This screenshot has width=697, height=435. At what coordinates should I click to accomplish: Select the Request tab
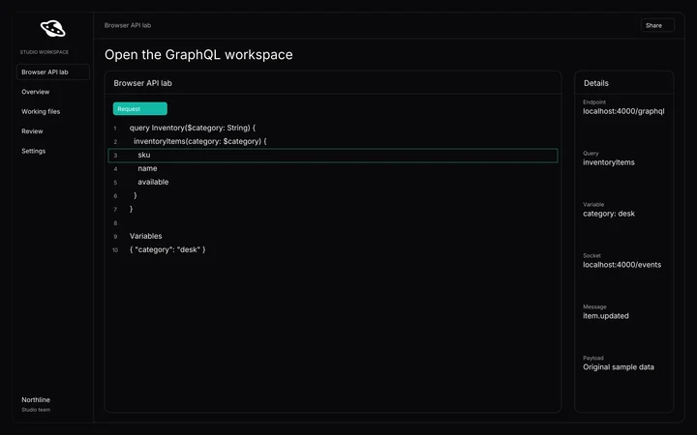(140, 108)
